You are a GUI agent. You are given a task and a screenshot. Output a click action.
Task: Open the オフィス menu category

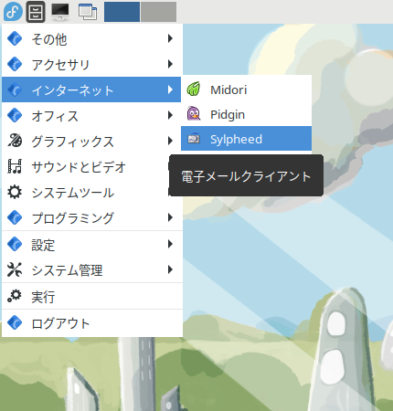pos(91,115)
